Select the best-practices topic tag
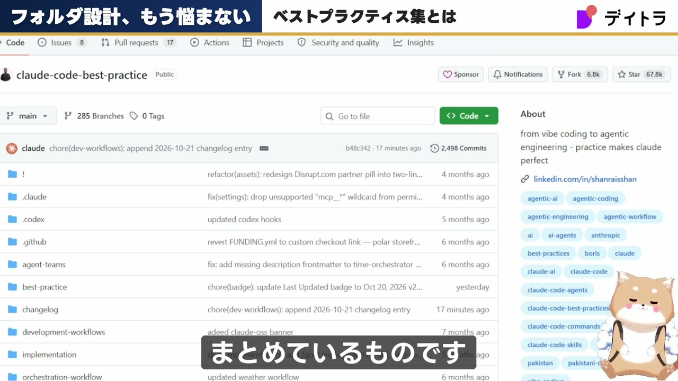This screenshot has width=678, height=381. [x=548, y=253]
